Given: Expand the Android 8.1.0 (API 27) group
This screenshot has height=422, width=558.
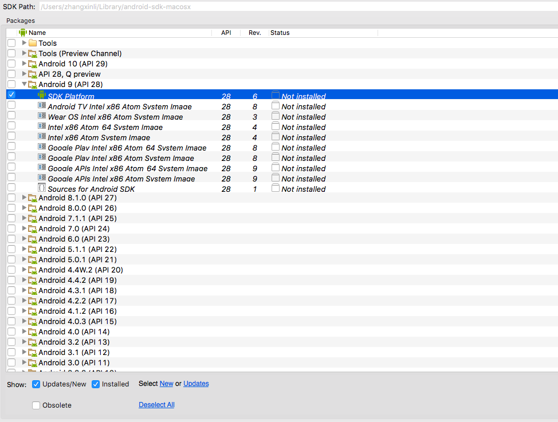Looking at the screenshot, I should (x=24, y=198).
